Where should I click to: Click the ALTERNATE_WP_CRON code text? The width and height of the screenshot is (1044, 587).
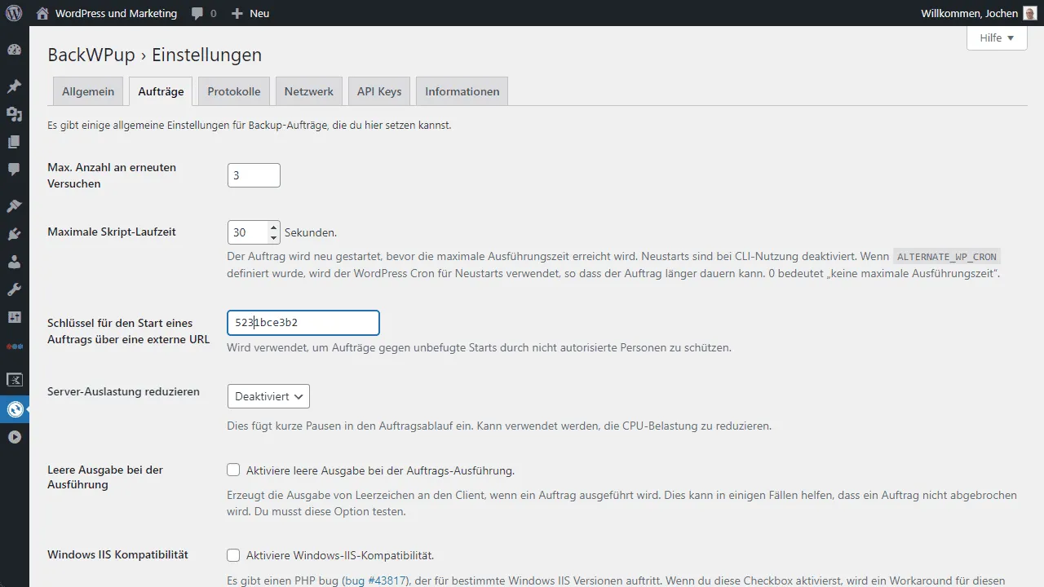(x=947, y=256)
